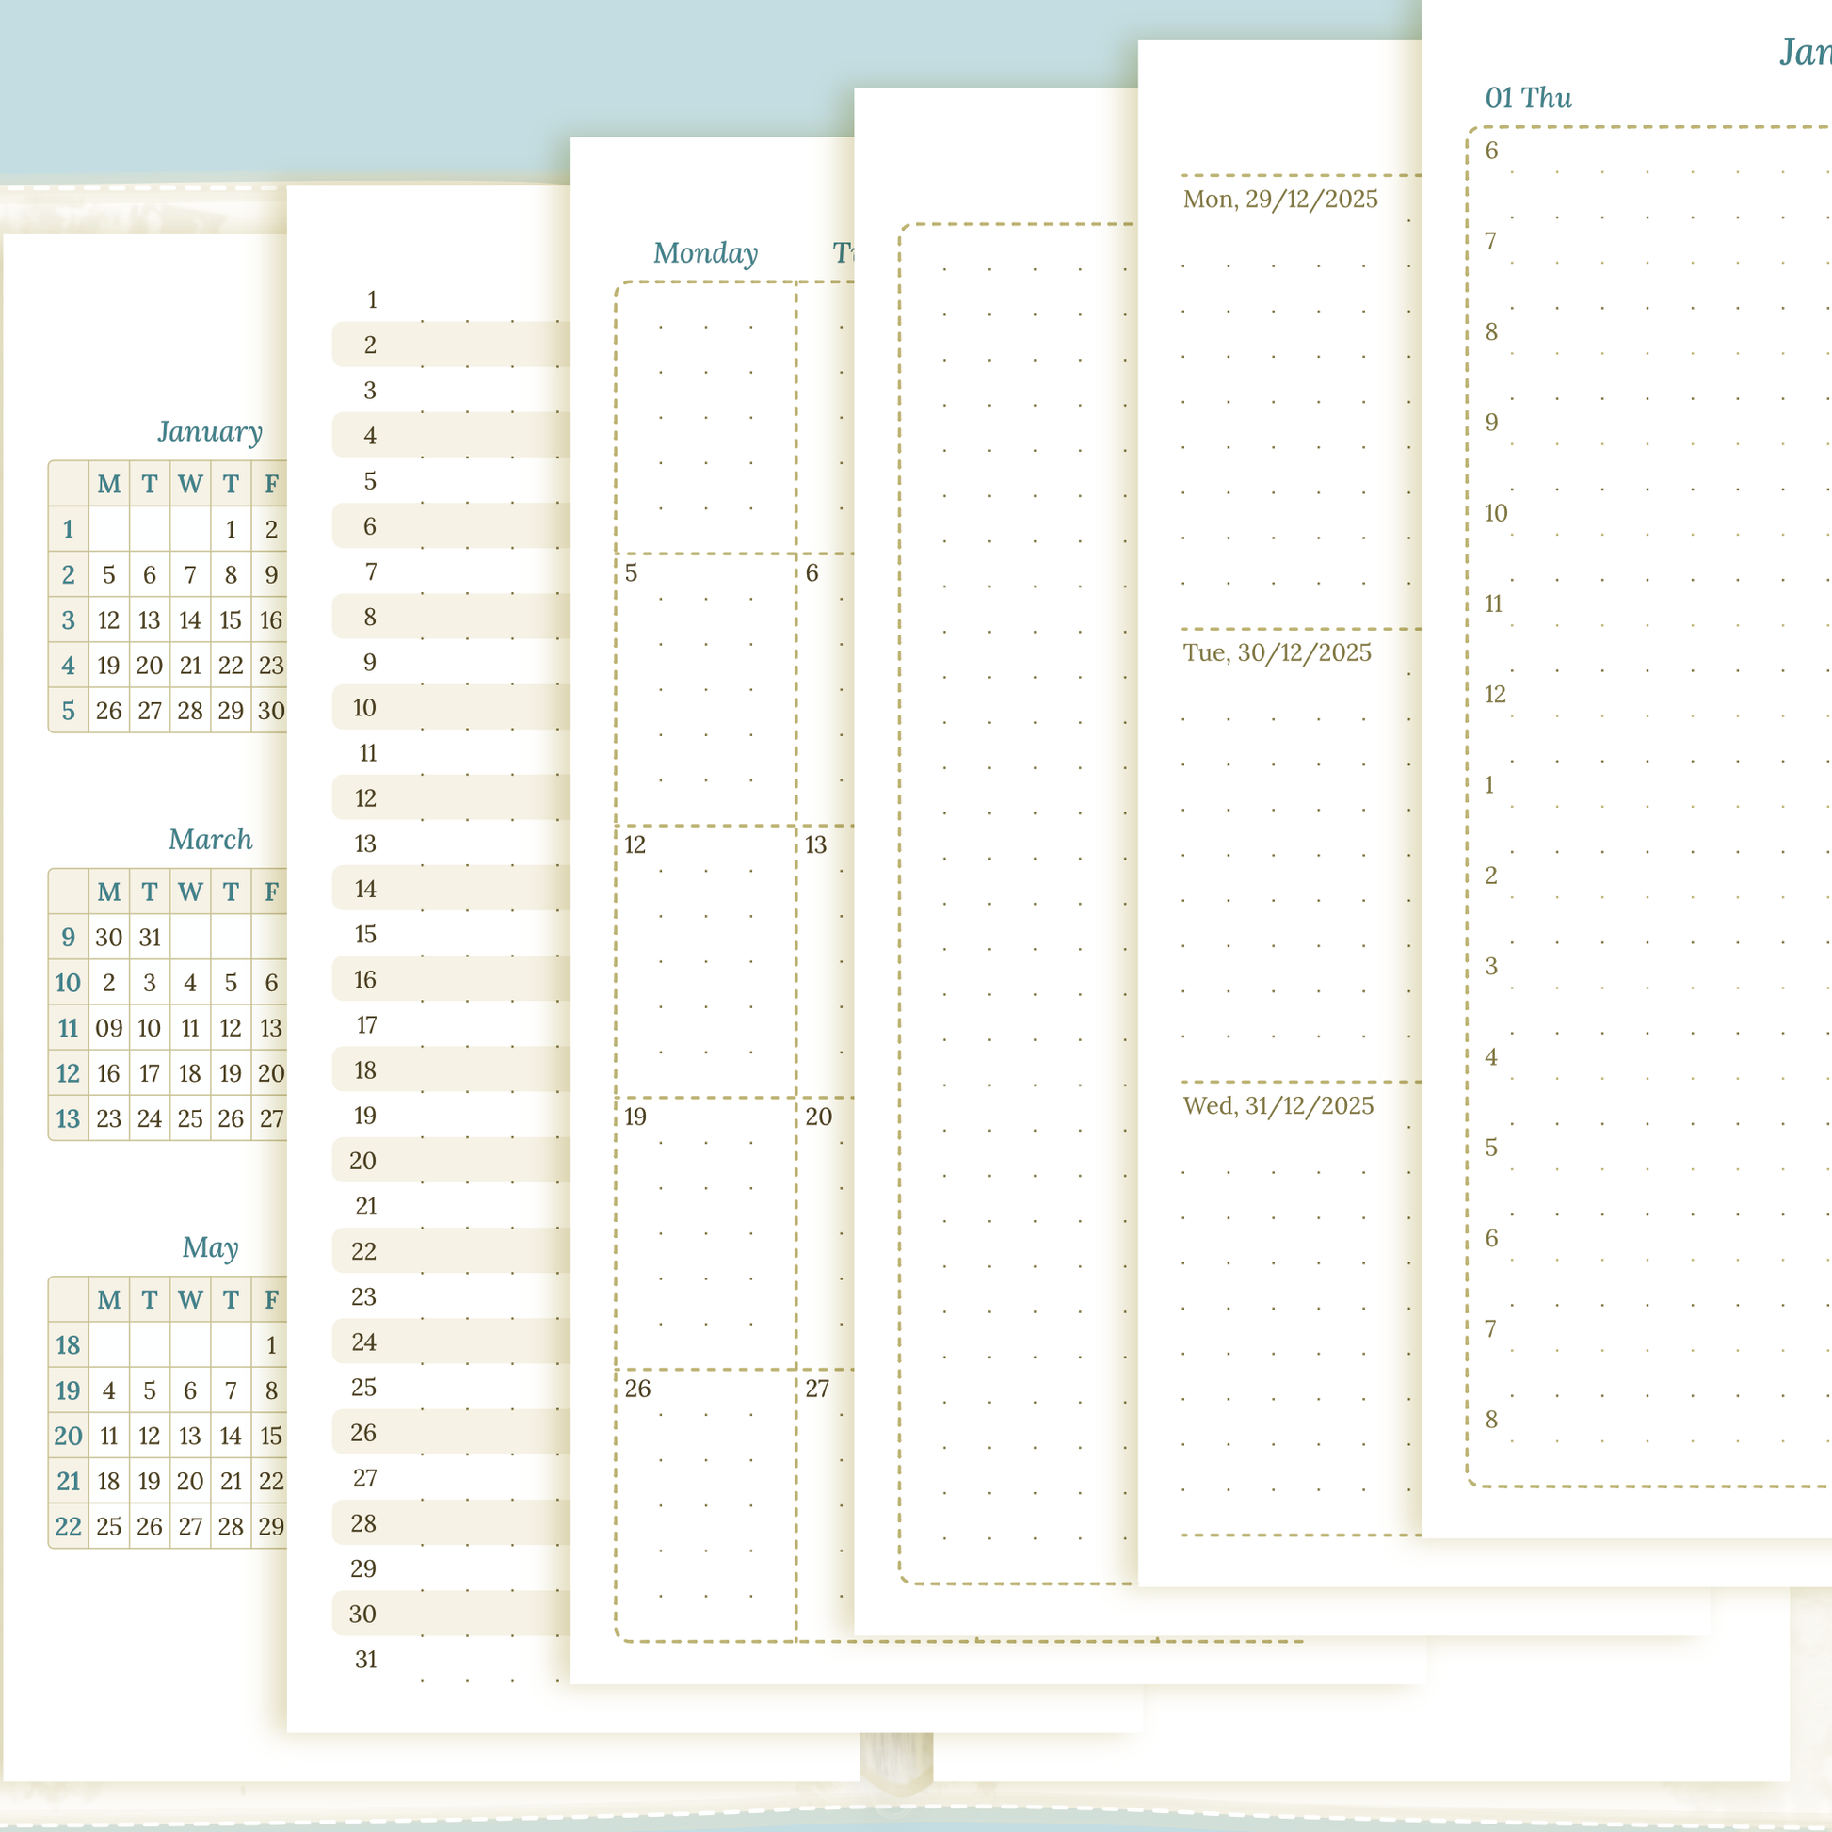Image resolution: width=1832 pixels, height=1832 pixels.
Task: Click the Tue, 30/12/2025 date heading
Action: (x=1278, y=653)
